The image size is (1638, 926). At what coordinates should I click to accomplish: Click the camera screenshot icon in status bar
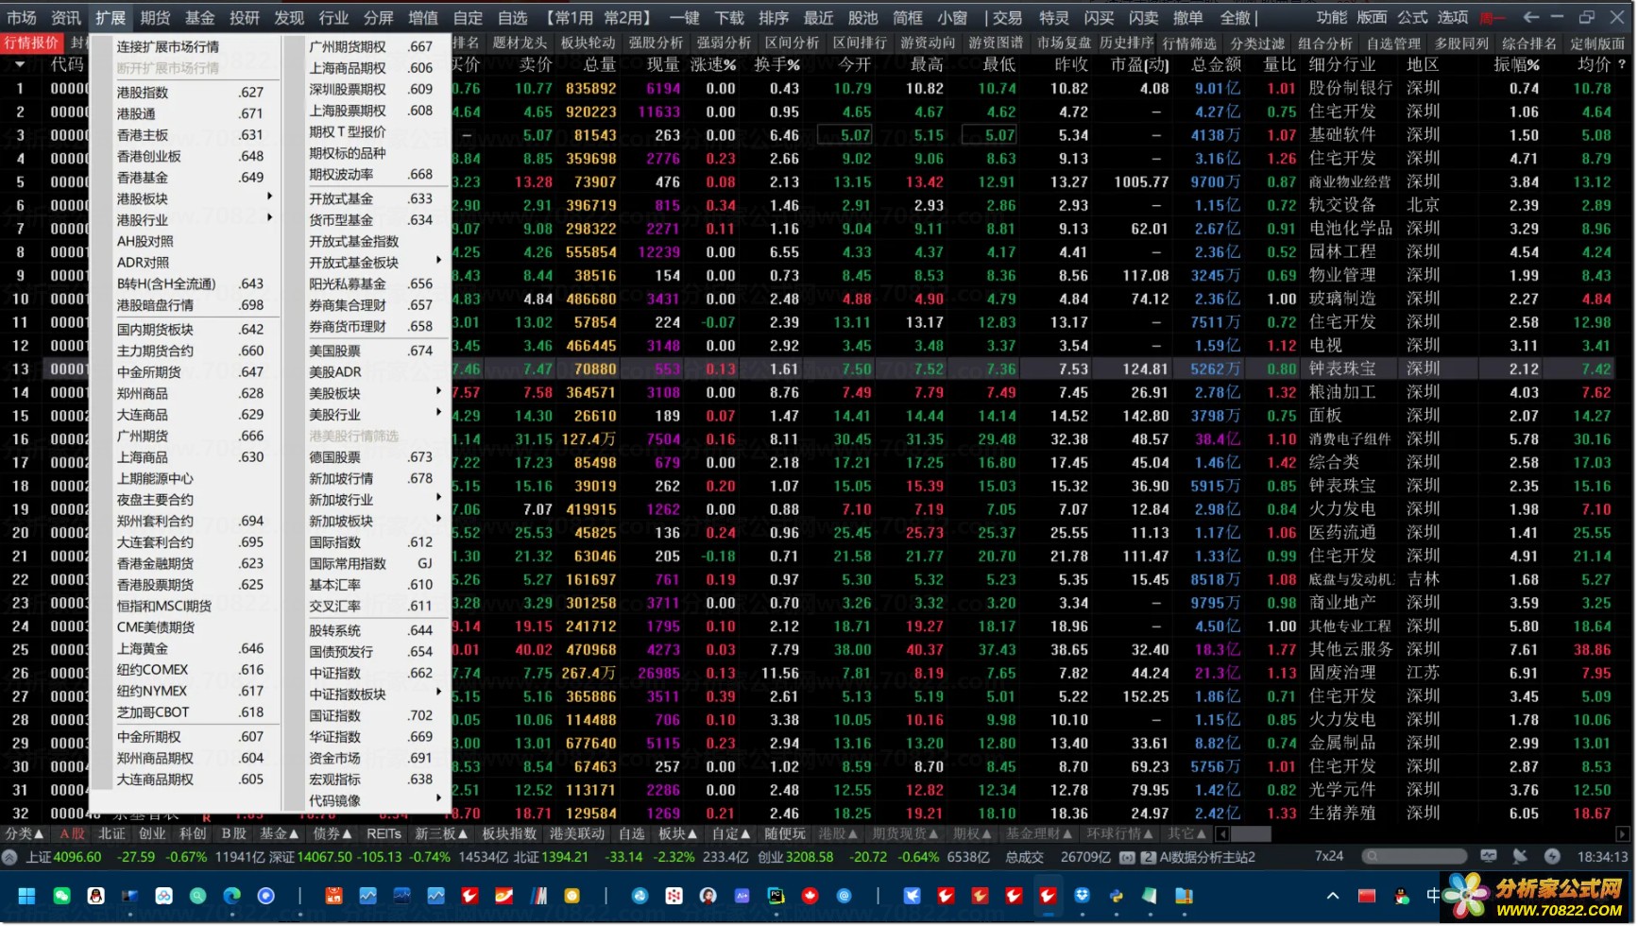1127,857
